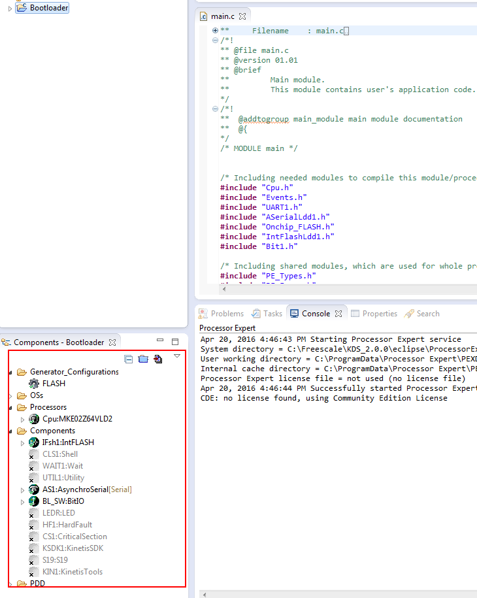
Task: Collapse the @addtogroup comment block
Action: (x=215, y=108)
